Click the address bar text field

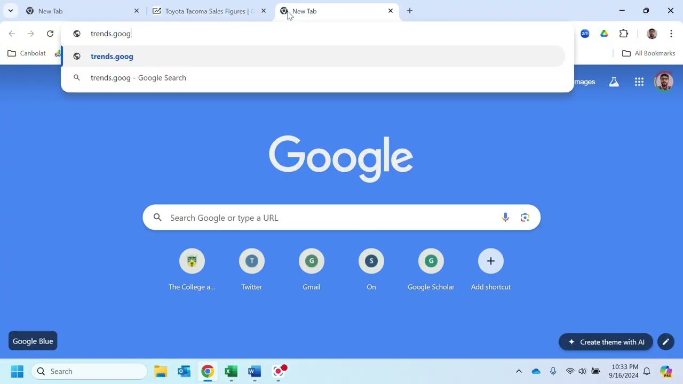pos(320,34)
